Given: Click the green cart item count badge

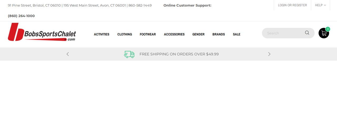Looking at the screenshot, I should coord(328,29).
